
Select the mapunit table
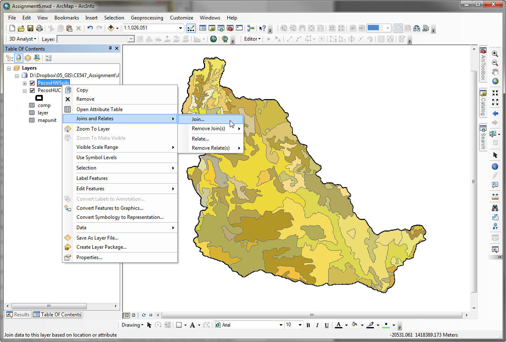pyautogui.click(x=47, y=120)
